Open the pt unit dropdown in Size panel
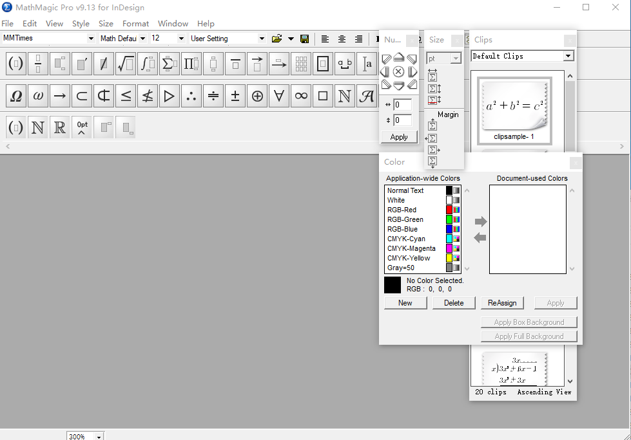631x440 pixels. pos(456,59)
